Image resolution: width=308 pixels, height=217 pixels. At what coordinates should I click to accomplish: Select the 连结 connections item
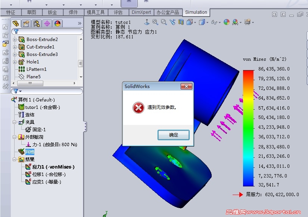pyautogui.click(x=30, y=115)
